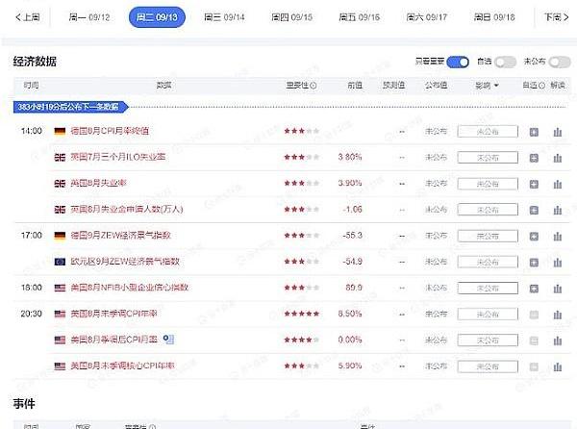Open chart icon for 英国8月失业率
Screen dimensions: 577x429
tap(558, 183)
